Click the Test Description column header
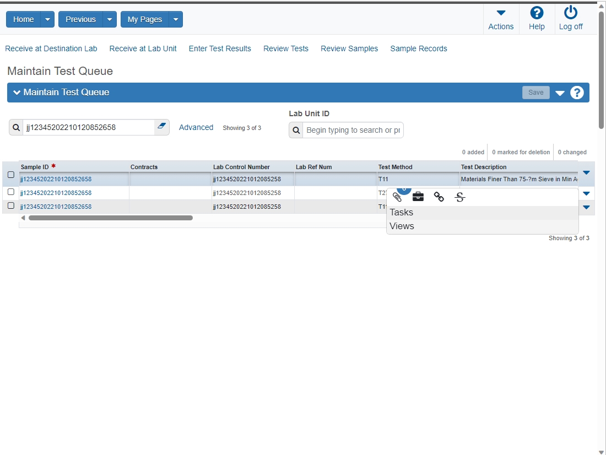The height and width of the screenshot is (455, 606). (x=519, y=167)
